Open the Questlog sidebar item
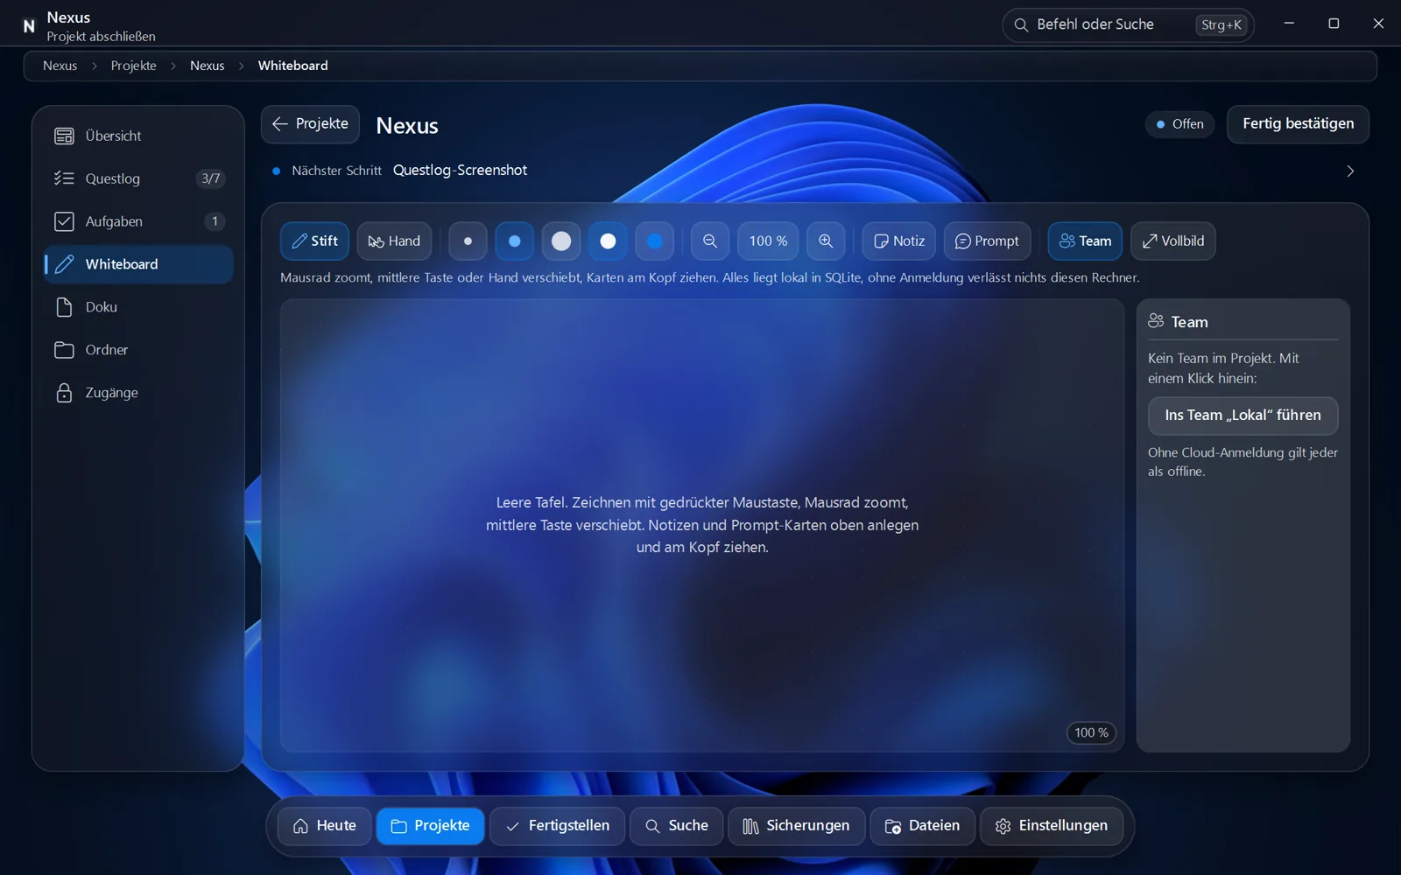The image size is (1401, 875). pyautogui.click(x=138, y=178)
